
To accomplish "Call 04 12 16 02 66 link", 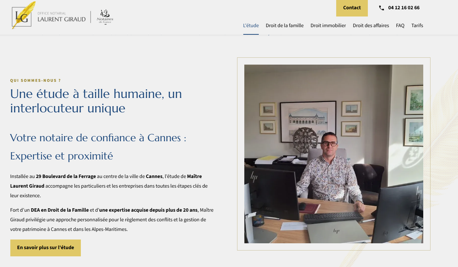I will pyautogui.click(x=404, y=8).
